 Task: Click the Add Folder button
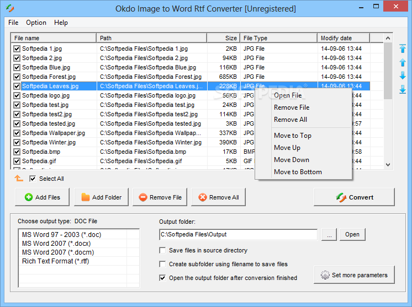[101, 197]
